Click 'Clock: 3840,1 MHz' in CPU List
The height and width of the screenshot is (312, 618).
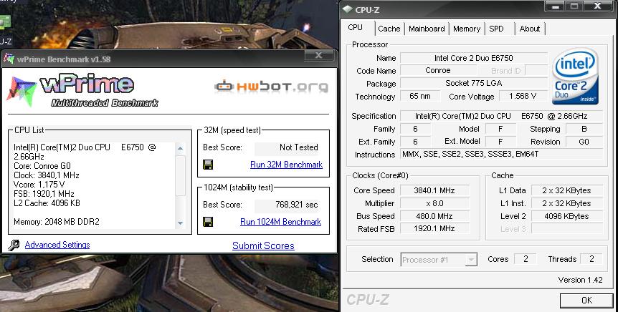coord(47,175)
